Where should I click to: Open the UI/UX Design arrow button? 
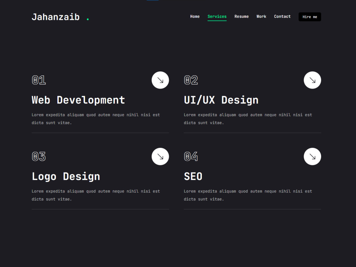point(313,80)
